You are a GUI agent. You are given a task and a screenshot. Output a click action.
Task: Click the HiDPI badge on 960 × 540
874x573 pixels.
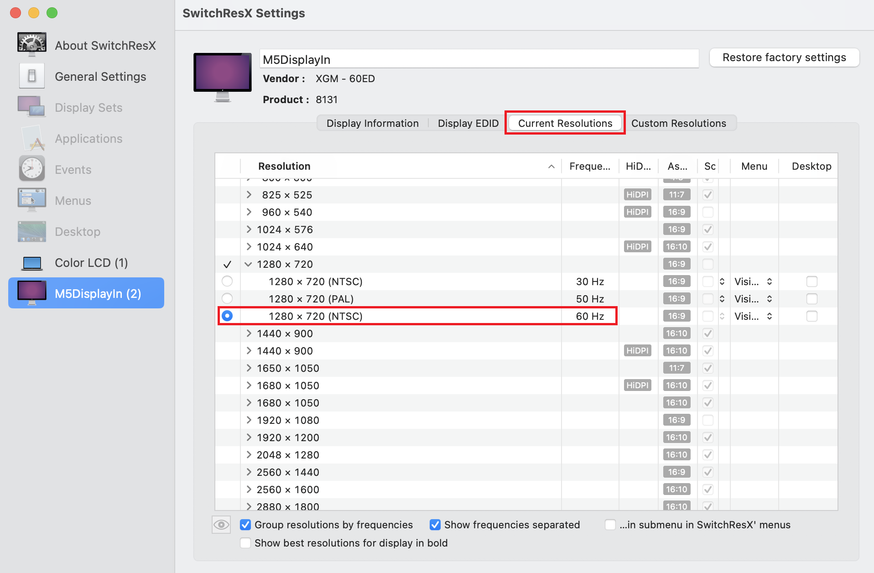[x=637, y=212]
